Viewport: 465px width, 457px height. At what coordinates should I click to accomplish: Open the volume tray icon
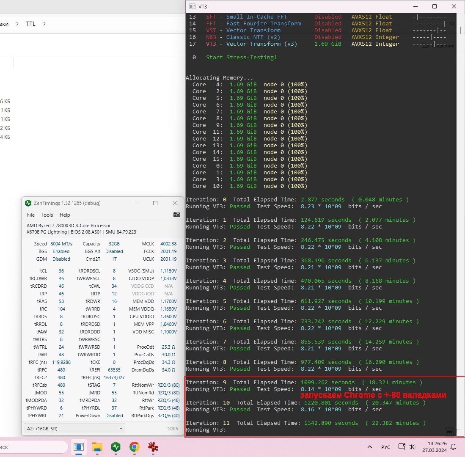(x=412, y=447)
